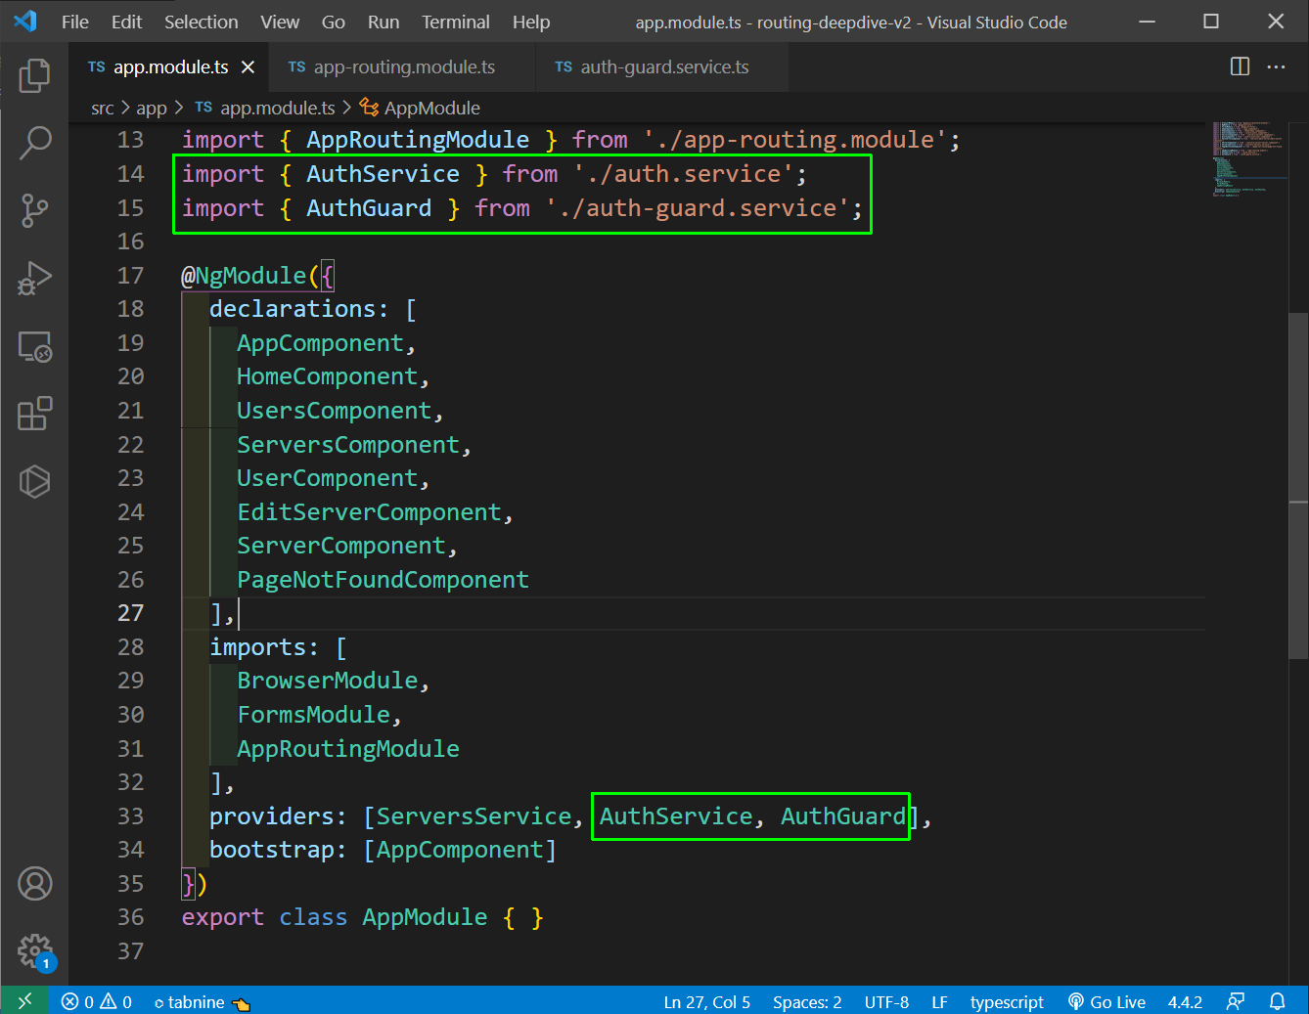Change encoding via UTF-8 status item
Screen dimensions: 1309x1014
[886, 1002]
